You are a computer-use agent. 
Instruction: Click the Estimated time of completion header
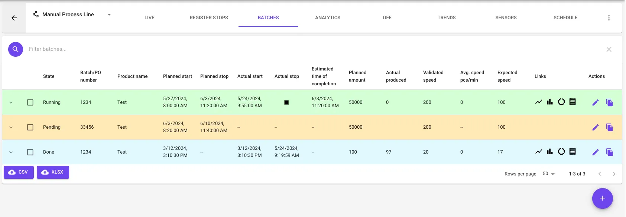point(324,76)
